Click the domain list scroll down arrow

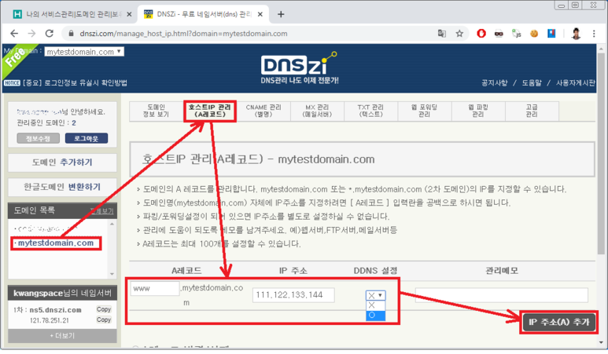[x=112, y=274]
